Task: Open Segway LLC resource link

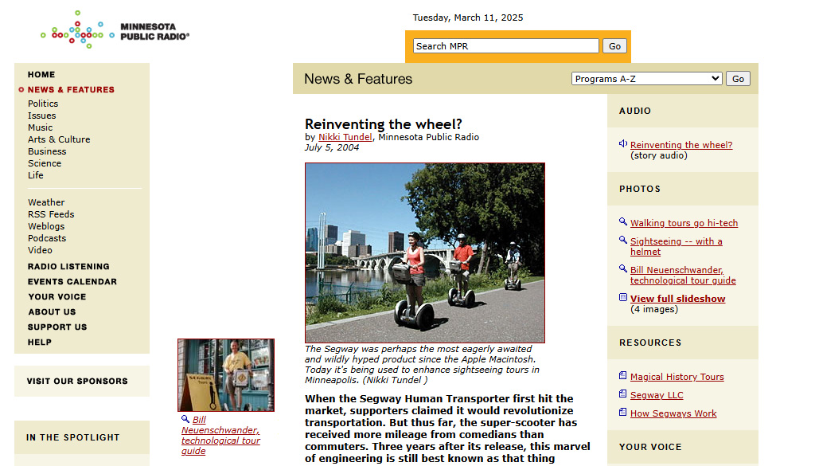Action: (657, 395)
